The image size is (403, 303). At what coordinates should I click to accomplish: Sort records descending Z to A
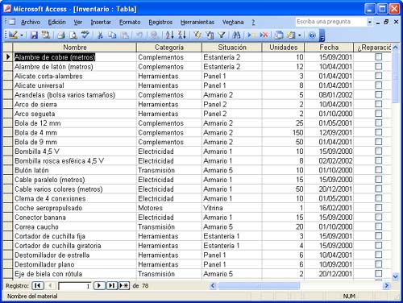182,35
